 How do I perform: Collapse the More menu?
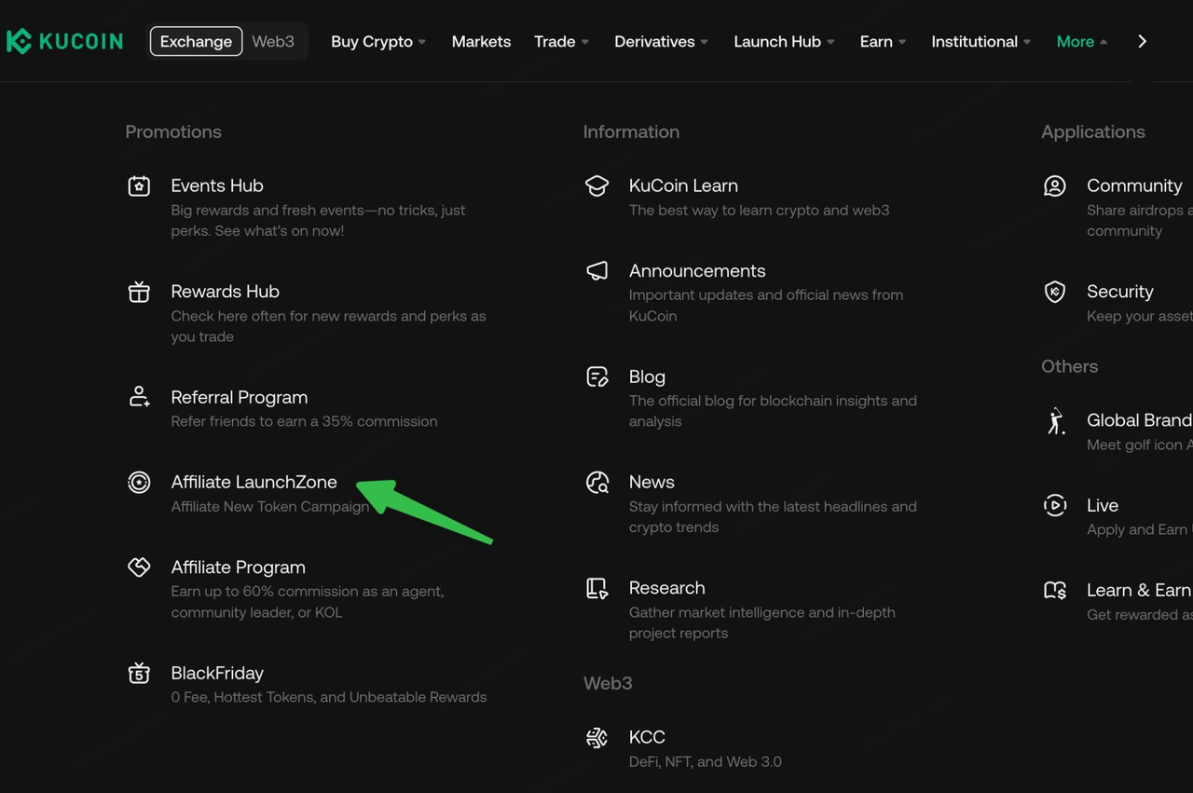(1081, 42)
